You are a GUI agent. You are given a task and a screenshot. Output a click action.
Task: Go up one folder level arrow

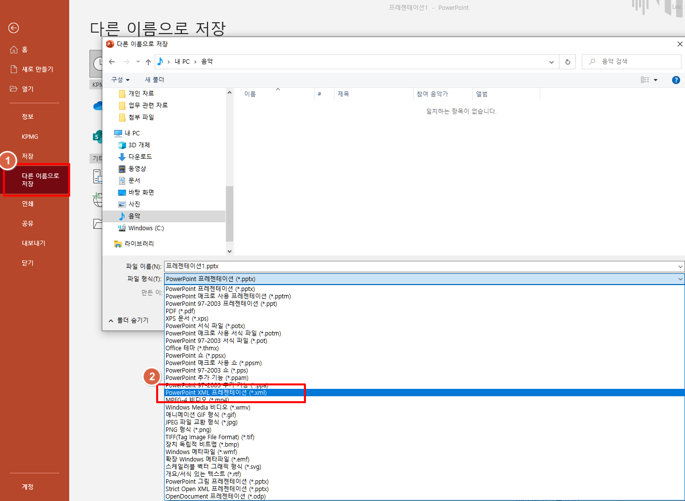148,62
